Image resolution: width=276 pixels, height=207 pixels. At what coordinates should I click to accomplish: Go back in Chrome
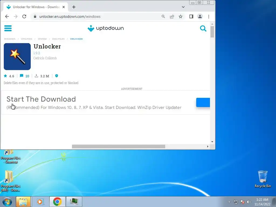pyautogui.click(x=7, y=16)
